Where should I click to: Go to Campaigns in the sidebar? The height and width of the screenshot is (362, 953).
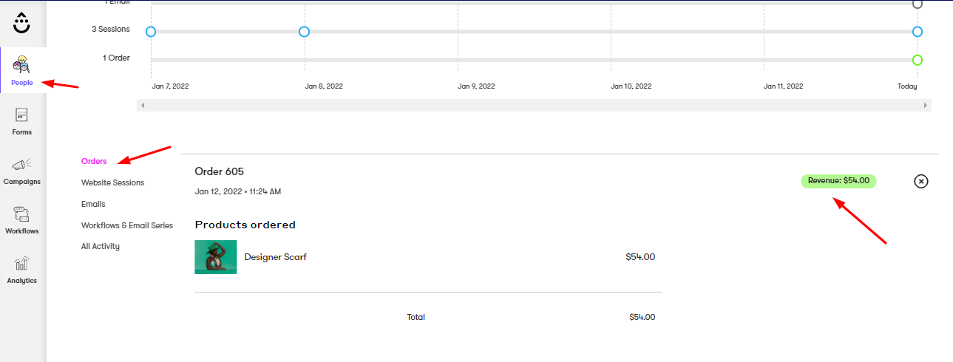point(22,171)
